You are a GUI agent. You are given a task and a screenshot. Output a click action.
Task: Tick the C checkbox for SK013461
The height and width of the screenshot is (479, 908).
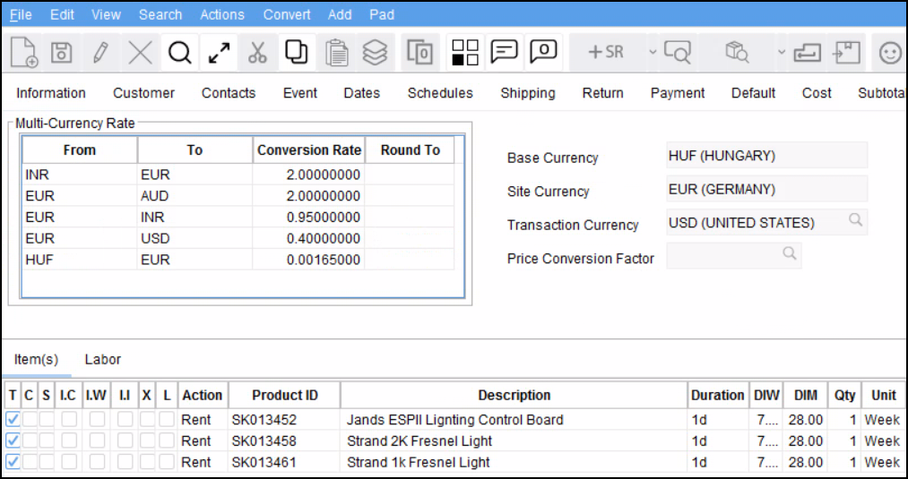pos(29,462)
